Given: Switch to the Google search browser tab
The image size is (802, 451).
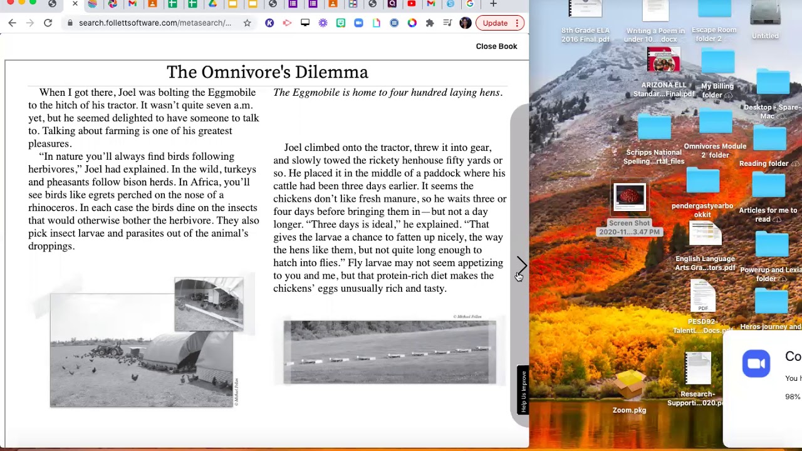Looking at the screenshot, I should point(470,4).
